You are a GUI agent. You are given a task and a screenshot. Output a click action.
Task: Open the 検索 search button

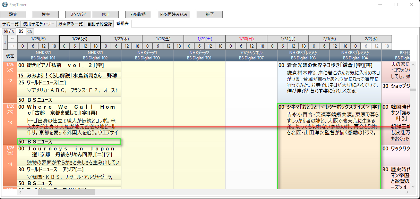46,15
